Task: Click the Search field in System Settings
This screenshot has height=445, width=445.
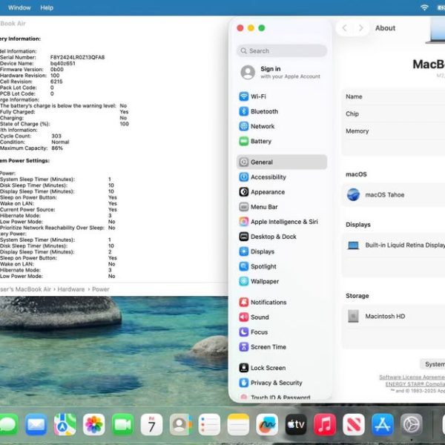Action: 282,51
